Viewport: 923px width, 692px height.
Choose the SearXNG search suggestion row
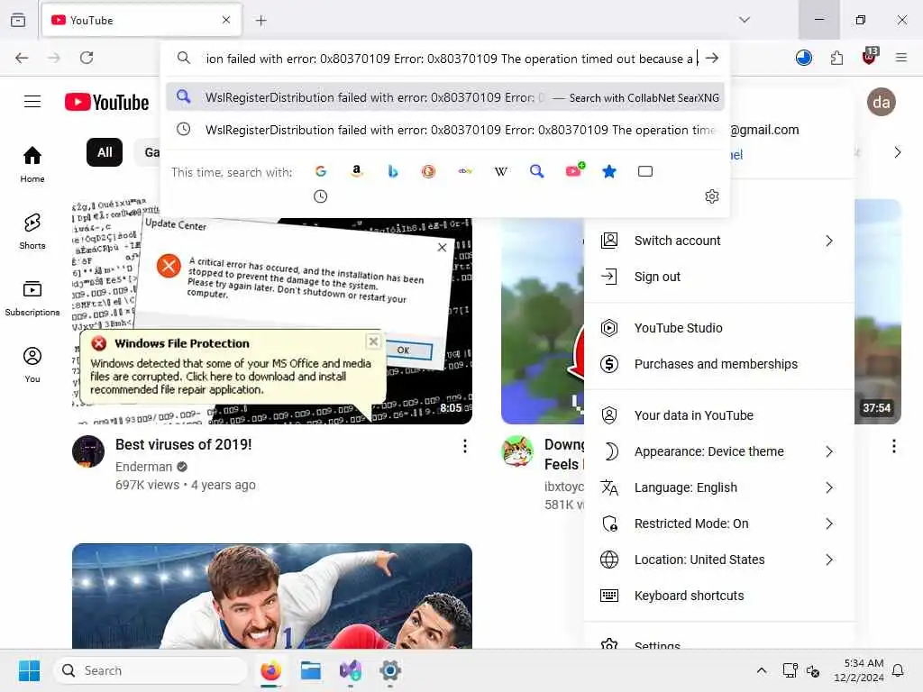point(445,97)
